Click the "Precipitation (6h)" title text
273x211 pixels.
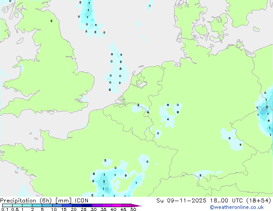(x=26, y=201)
